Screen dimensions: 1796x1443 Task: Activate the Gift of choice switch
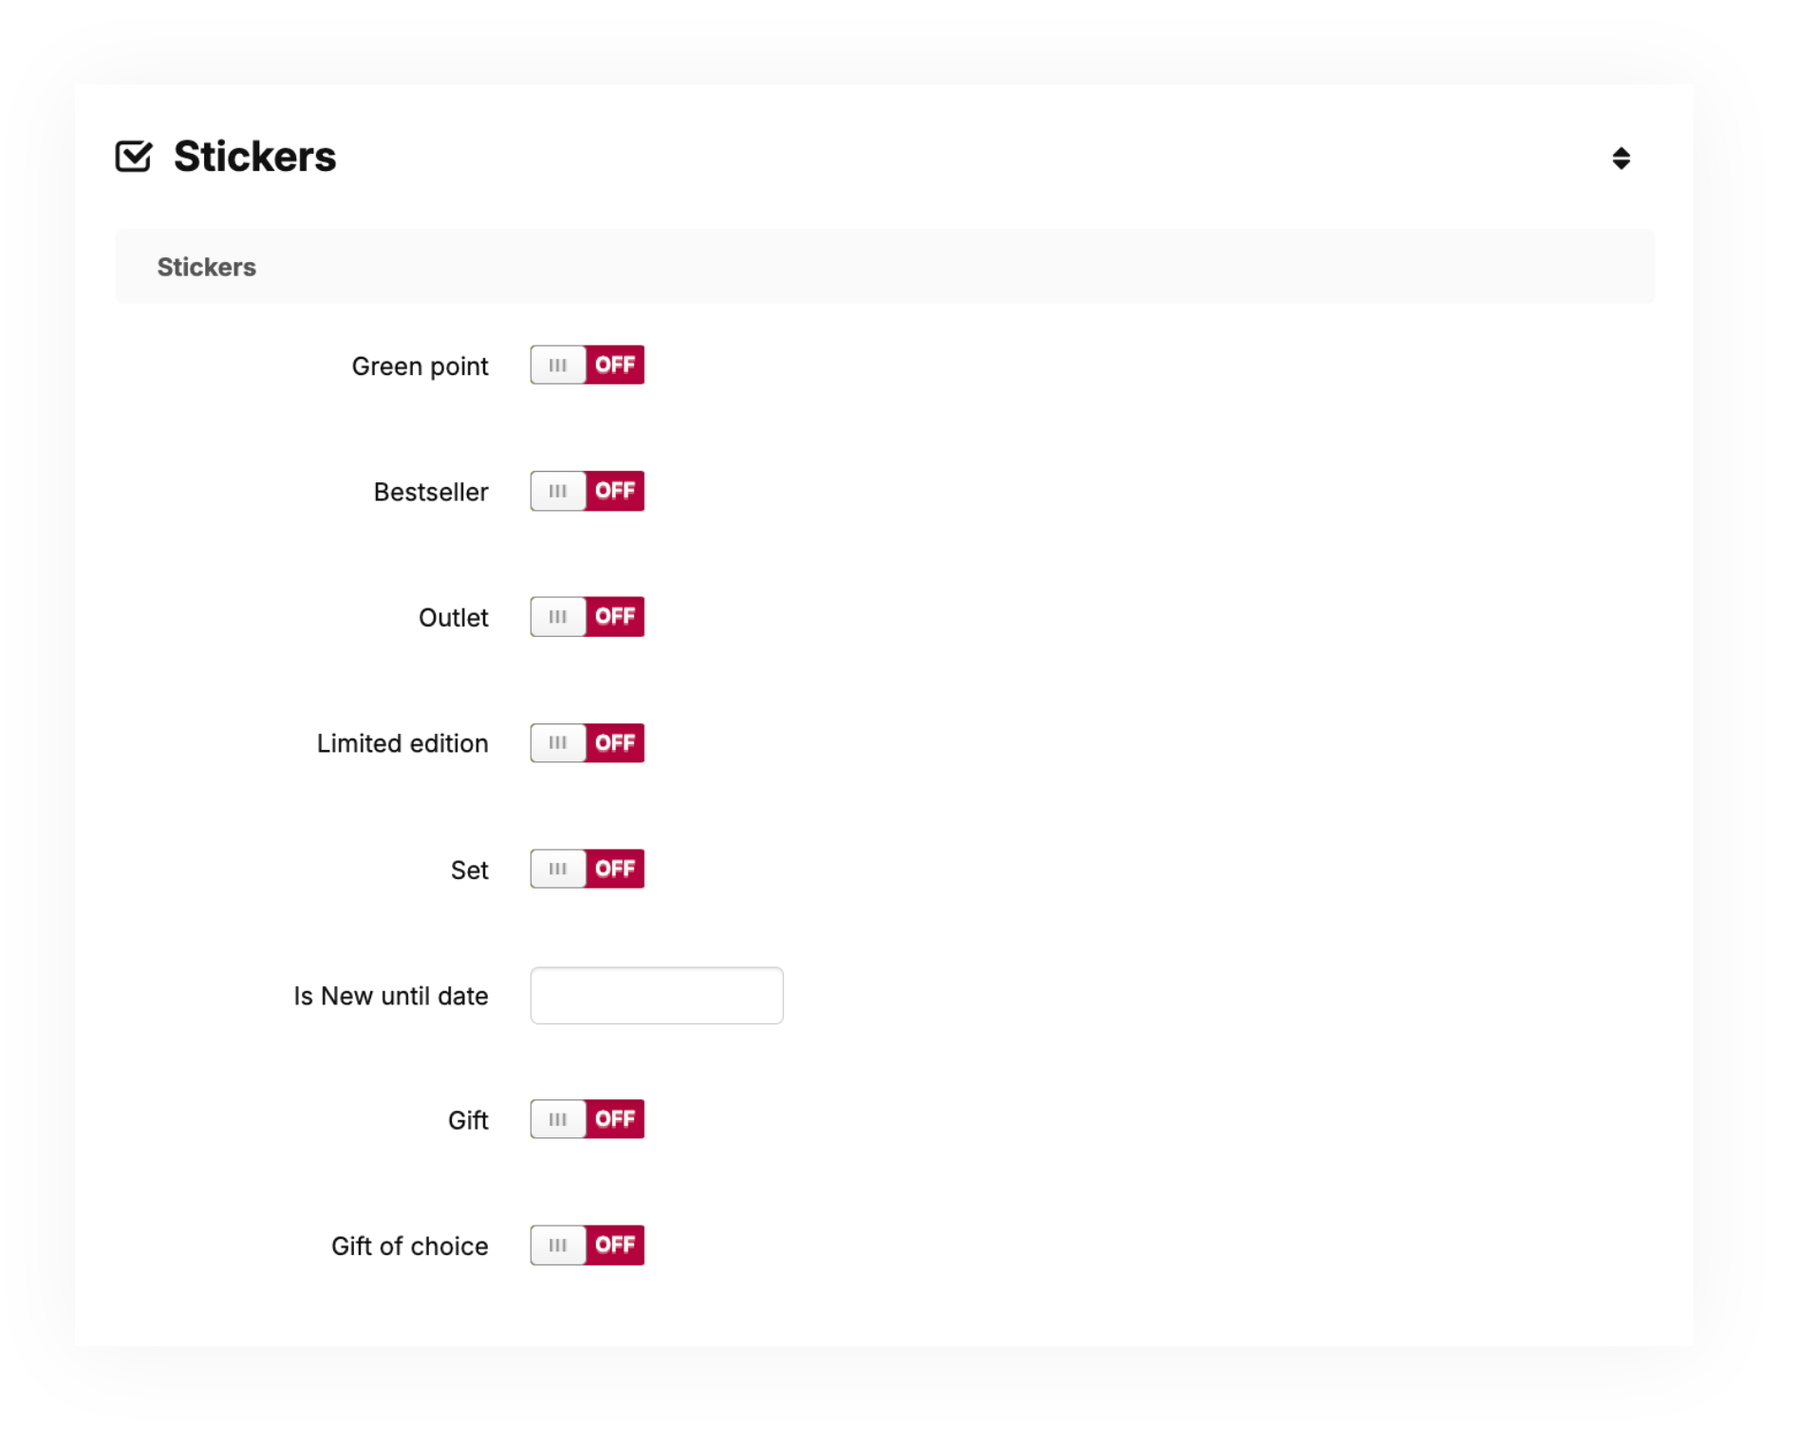[x=587, y=1246]
